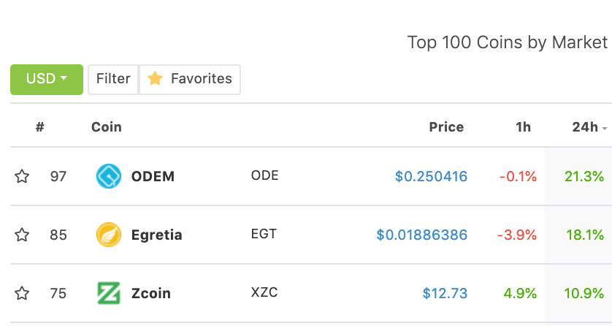Sort by the # rank header

40,127
